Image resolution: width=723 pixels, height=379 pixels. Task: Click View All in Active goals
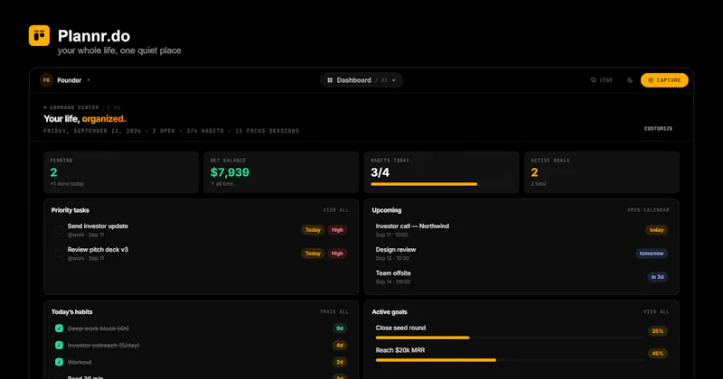click(x=656, y=311)
